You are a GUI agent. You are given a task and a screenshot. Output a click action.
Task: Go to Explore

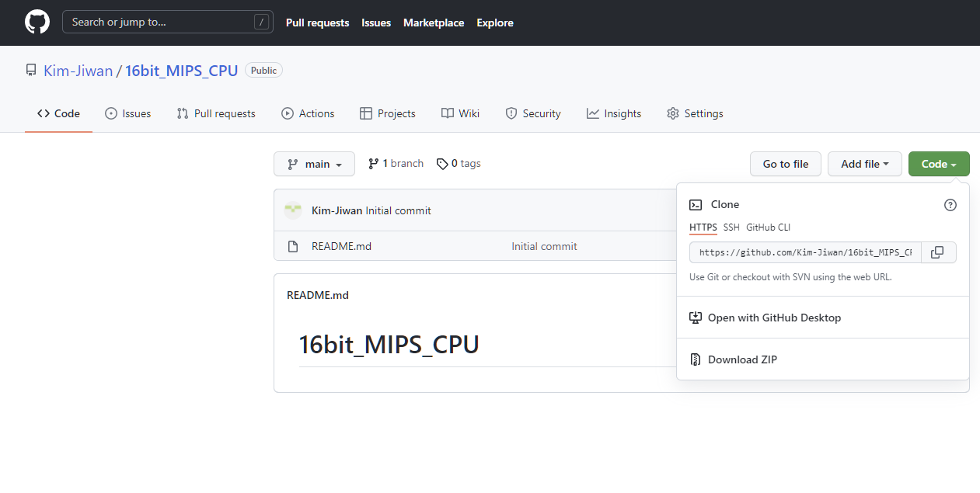(495, 23)
